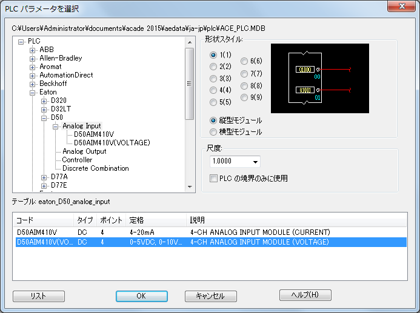Expand the Allen-Bradley node
This screenshot has height=313, width=420.
[x=32, y=59]
